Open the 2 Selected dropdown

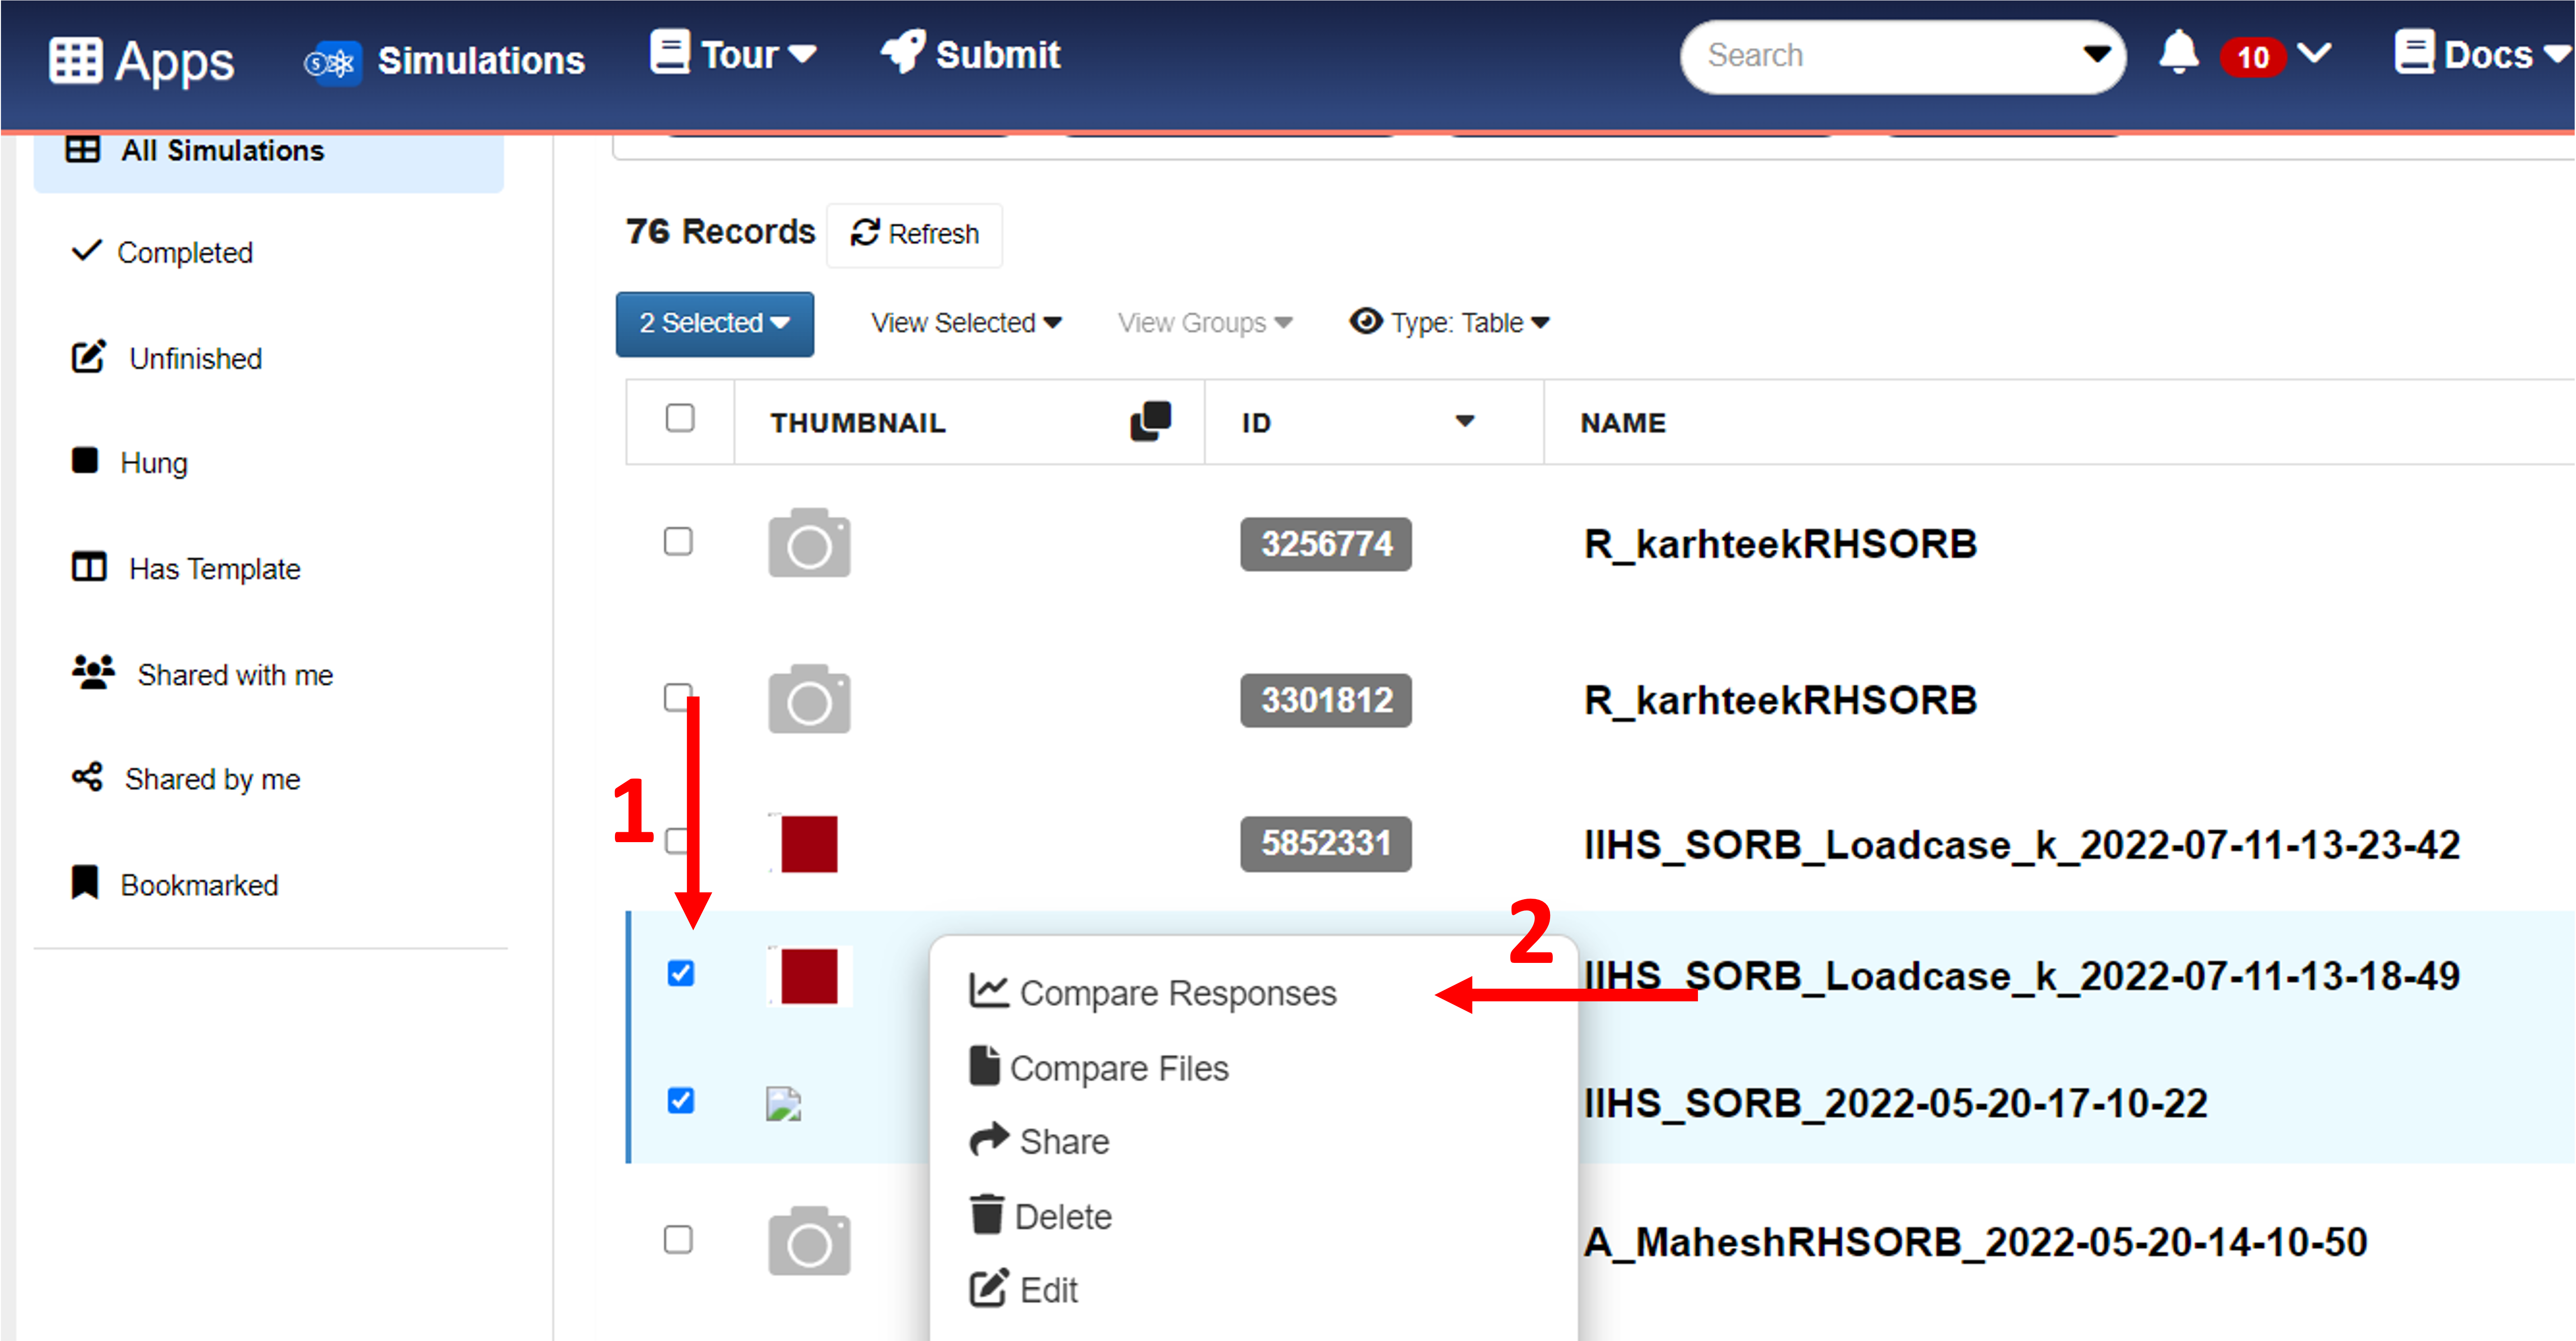click(714, 323)
